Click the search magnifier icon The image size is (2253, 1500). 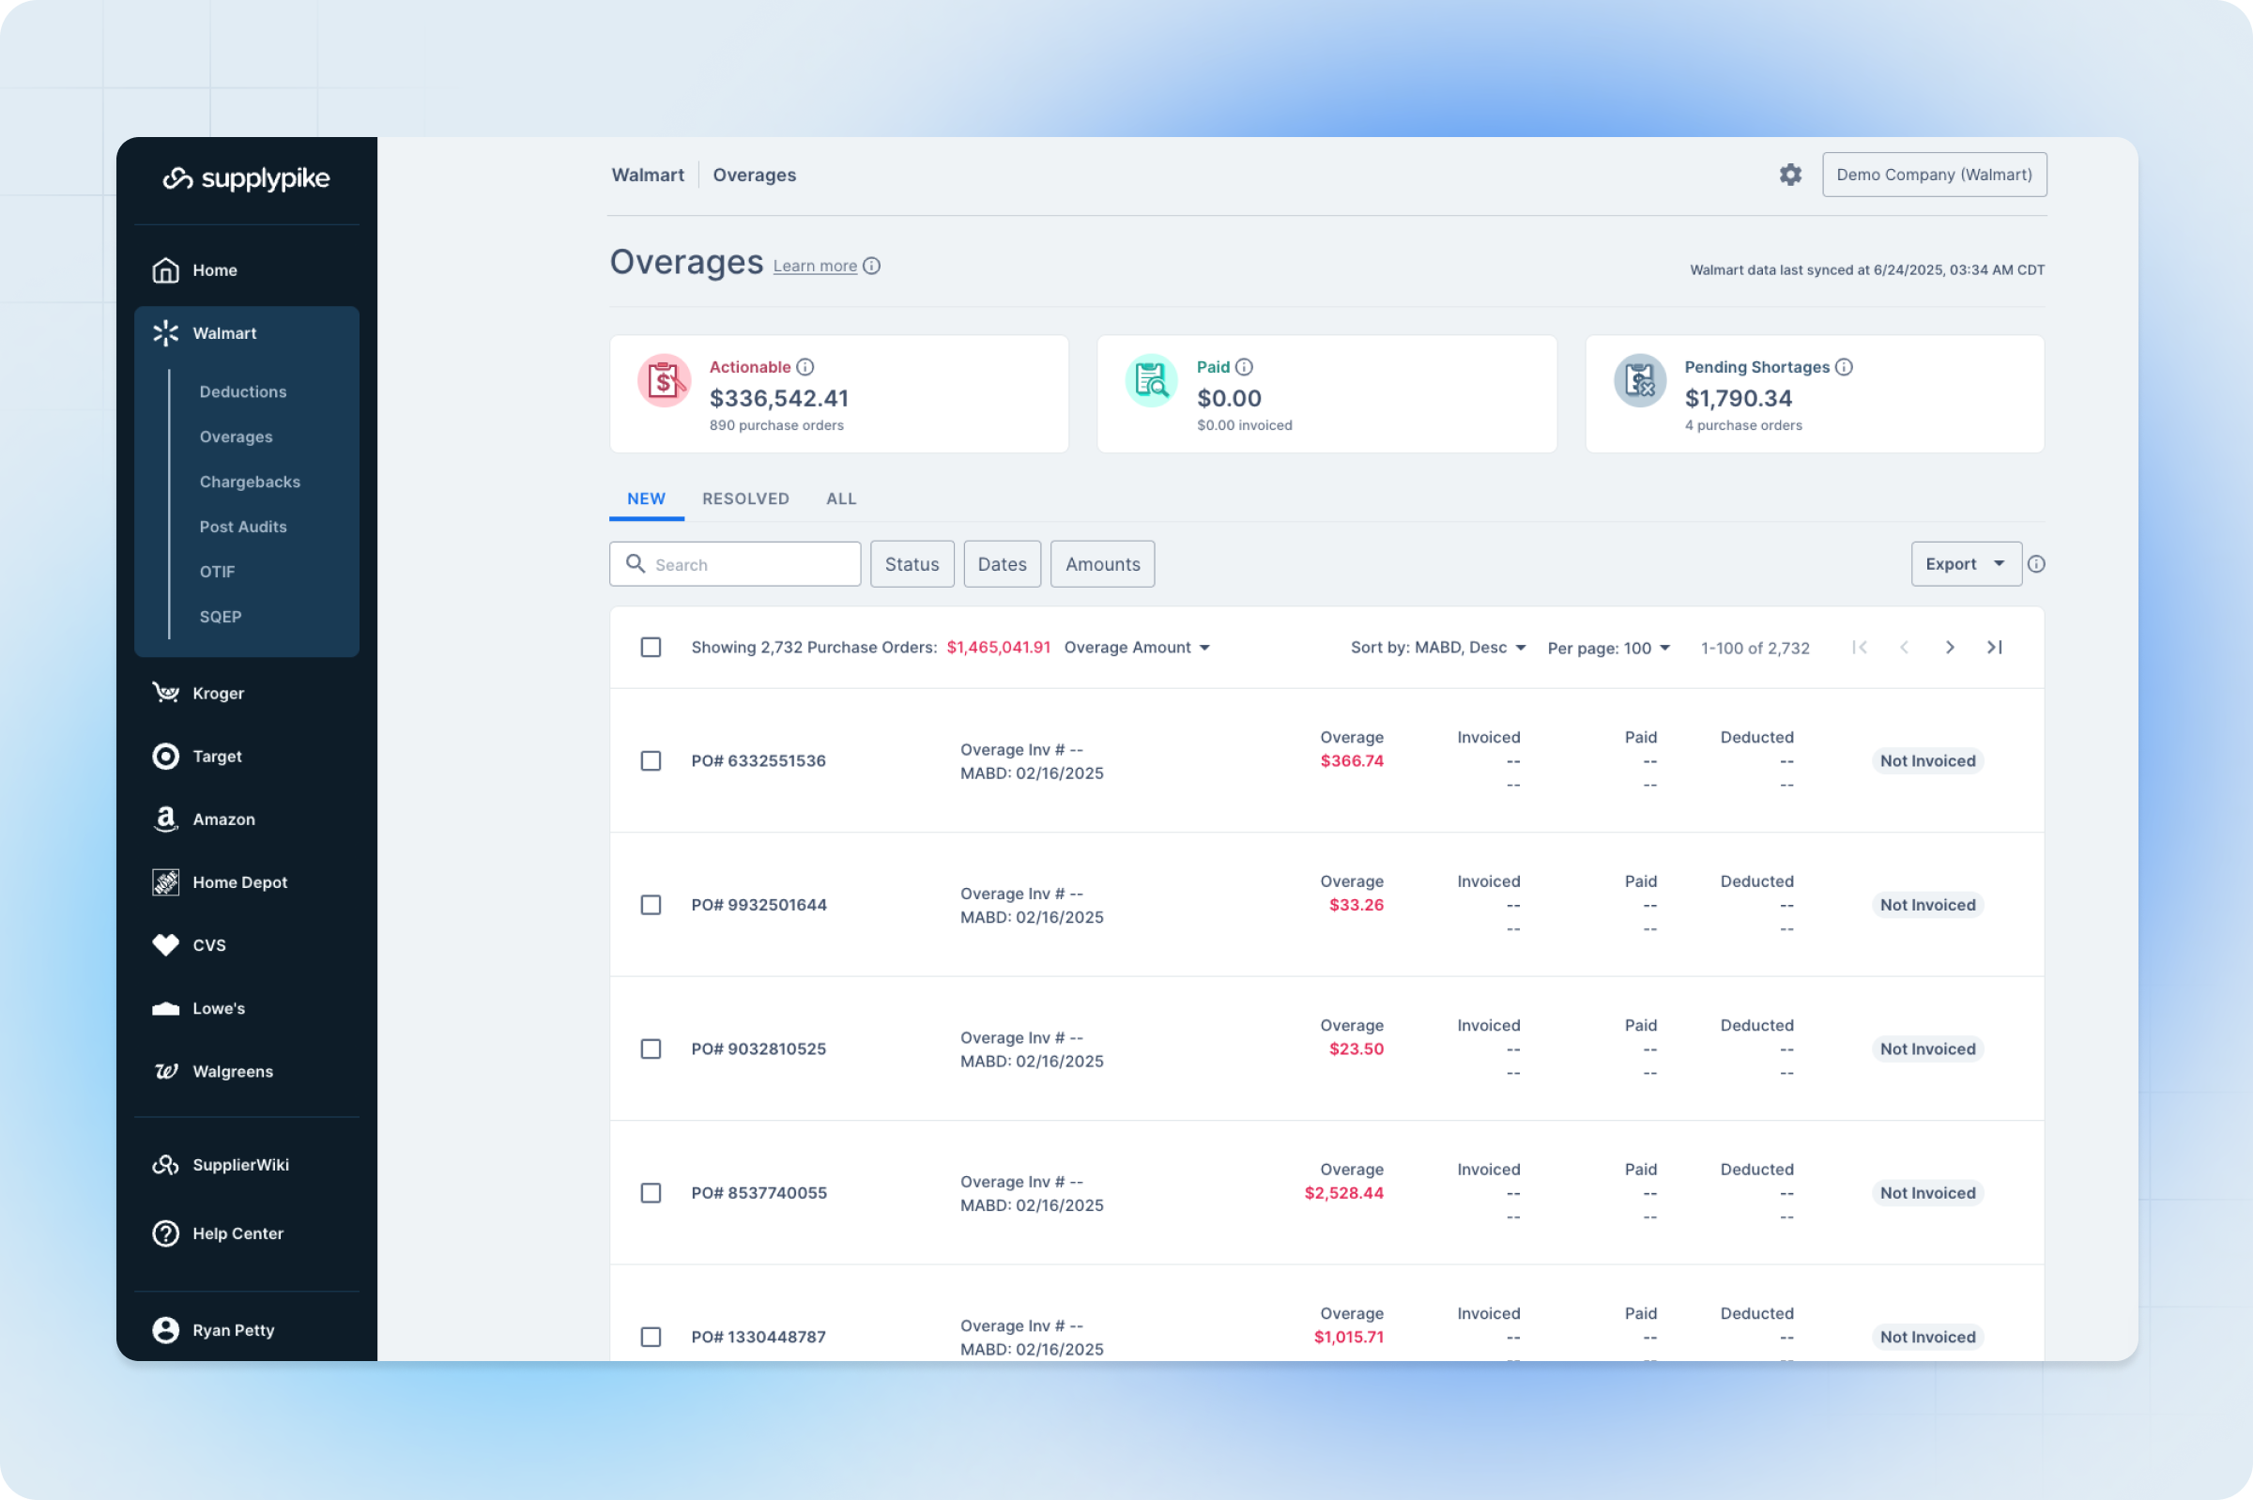[636, 563]
